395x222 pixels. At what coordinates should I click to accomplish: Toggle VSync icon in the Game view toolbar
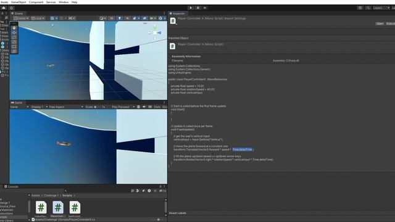(150, 107)
